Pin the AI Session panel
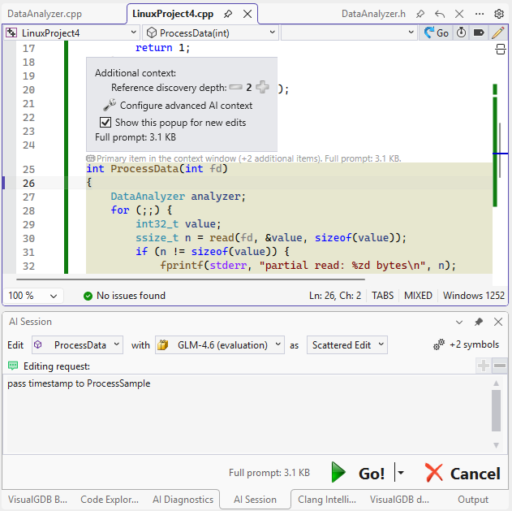The image size is (512, 511). 479,322
